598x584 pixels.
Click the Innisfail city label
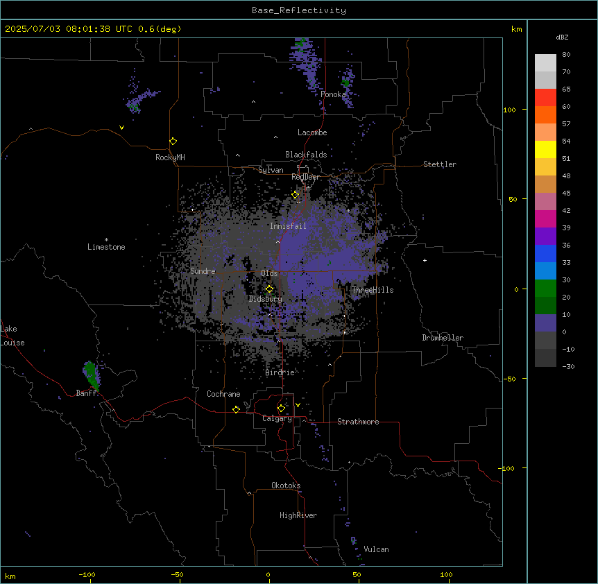(x=288, y=226)
